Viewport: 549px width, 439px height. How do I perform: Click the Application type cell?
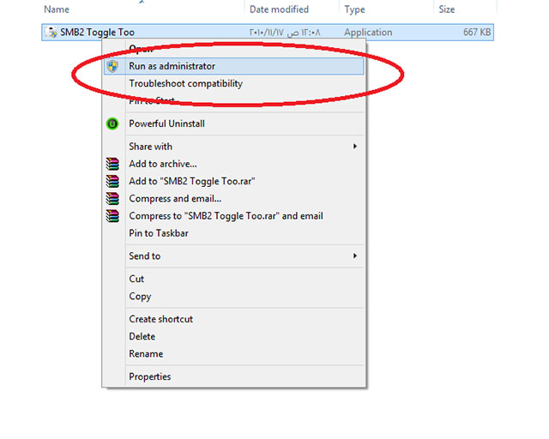(368, 33)
